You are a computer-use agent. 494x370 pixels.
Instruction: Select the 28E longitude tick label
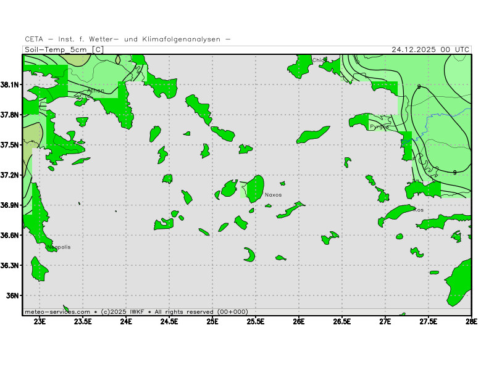click(x=471, y=321)
